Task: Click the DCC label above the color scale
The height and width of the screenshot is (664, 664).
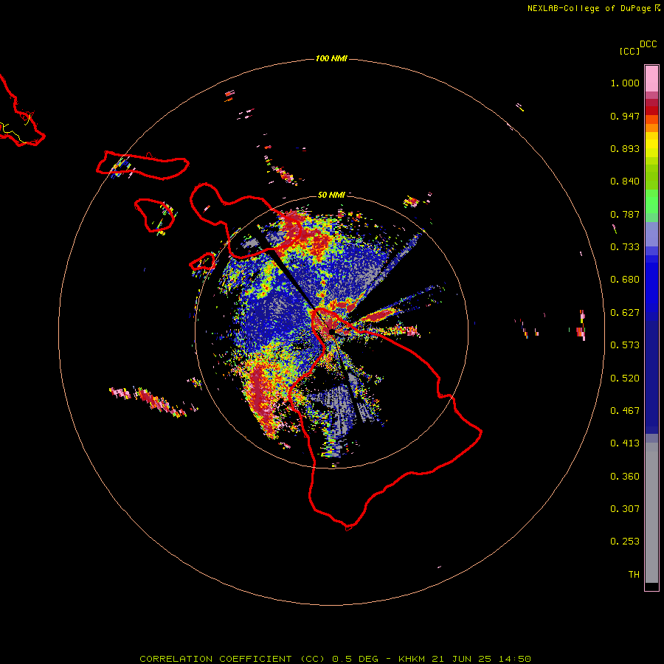Action: [x=648, y=44]
